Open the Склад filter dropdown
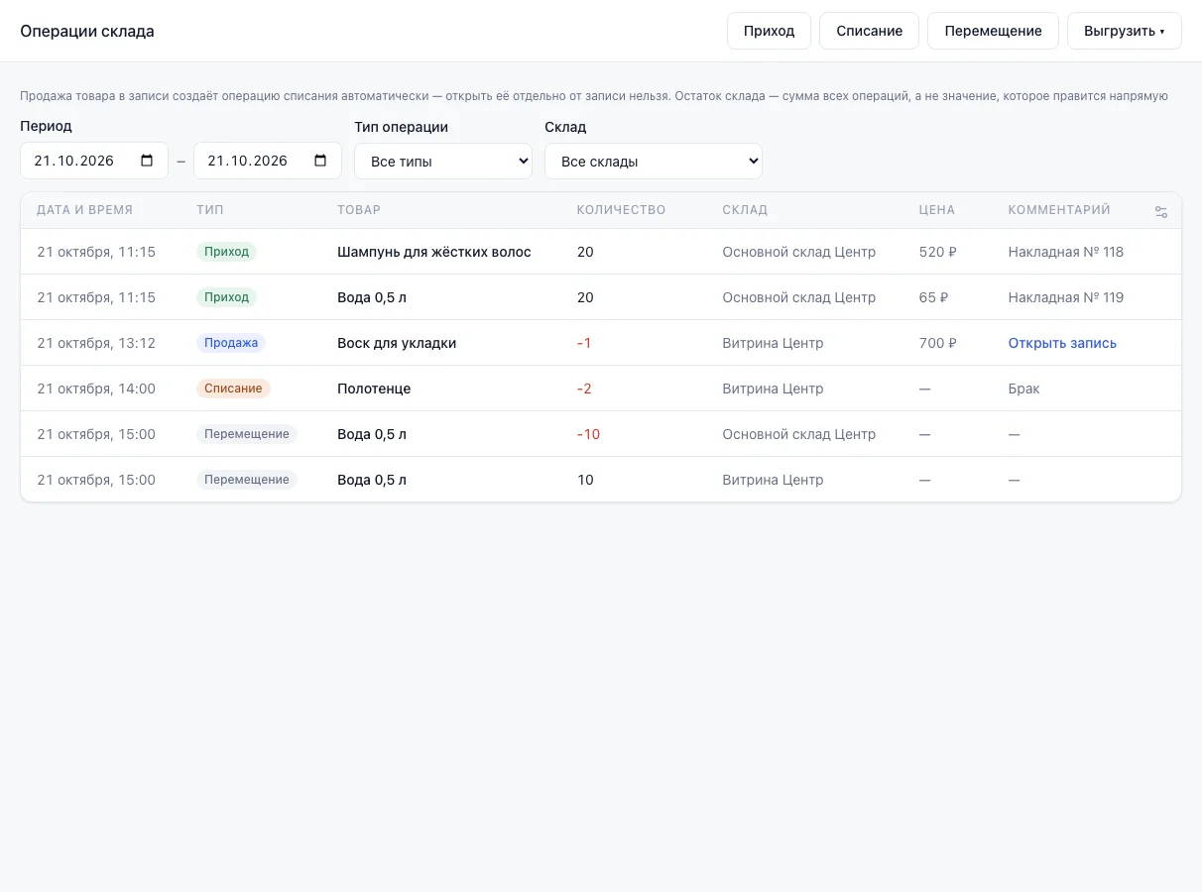The width and height of the screenshot is (1202, 892). point(654,161)
